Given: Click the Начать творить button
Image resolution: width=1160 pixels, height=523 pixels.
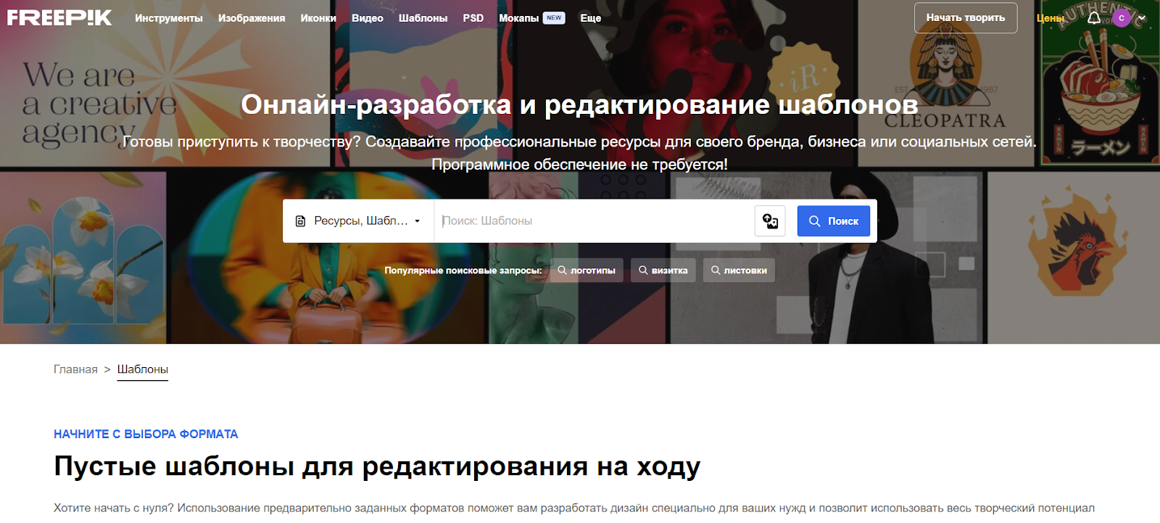Looking at the screenshot, I should (966, 18).
